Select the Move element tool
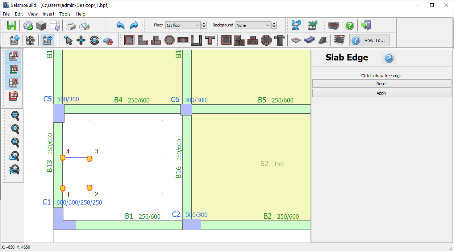This screenshot has height=252, width=454. click(81, 40)
